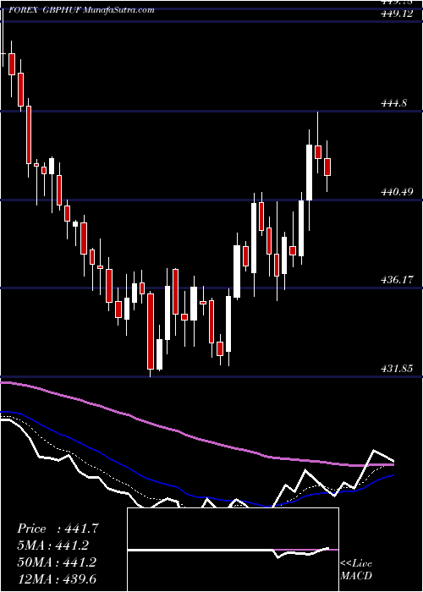The width and height of the screenshot is (423, 592).
Task: Click inside the MACD inset chart box
Action: (233, 550)
